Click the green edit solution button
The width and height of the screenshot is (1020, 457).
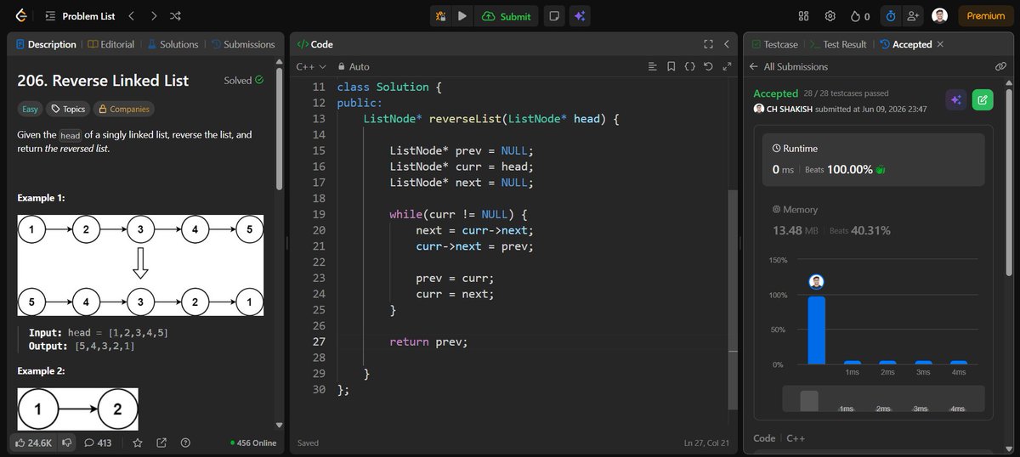(x=983, y=100)
